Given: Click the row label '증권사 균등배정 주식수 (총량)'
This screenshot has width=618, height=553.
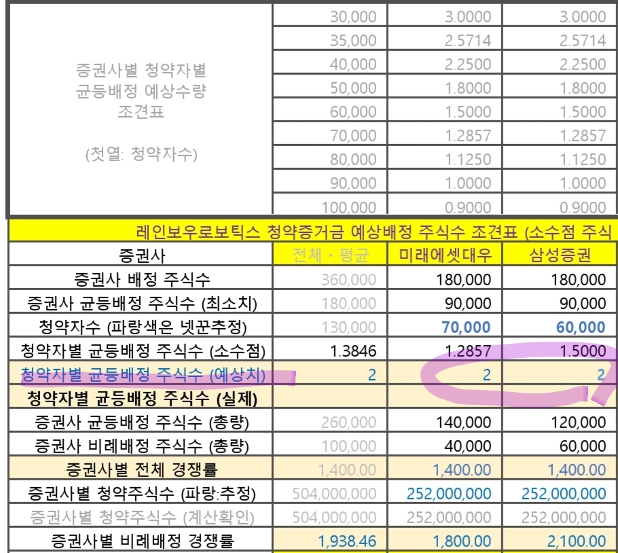Looking at the screenshot, I should pyautogui.click(x=141, y=421).
